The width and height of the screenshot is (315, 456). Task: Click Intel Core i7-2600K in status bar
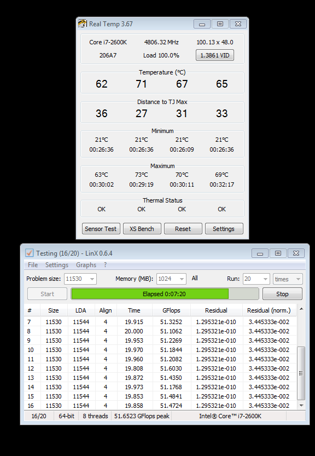tap(230, 416)
